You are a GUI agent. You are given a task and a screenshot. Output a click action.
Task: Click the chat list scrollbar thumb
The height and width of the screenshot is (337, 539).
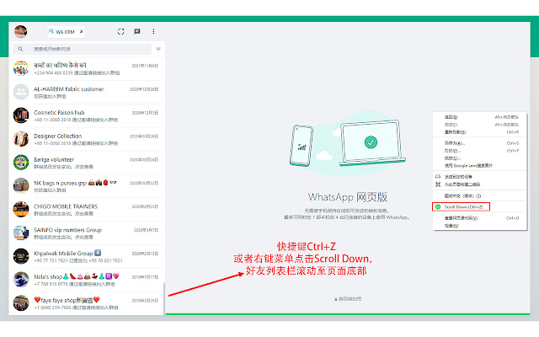tap(163, 298)
